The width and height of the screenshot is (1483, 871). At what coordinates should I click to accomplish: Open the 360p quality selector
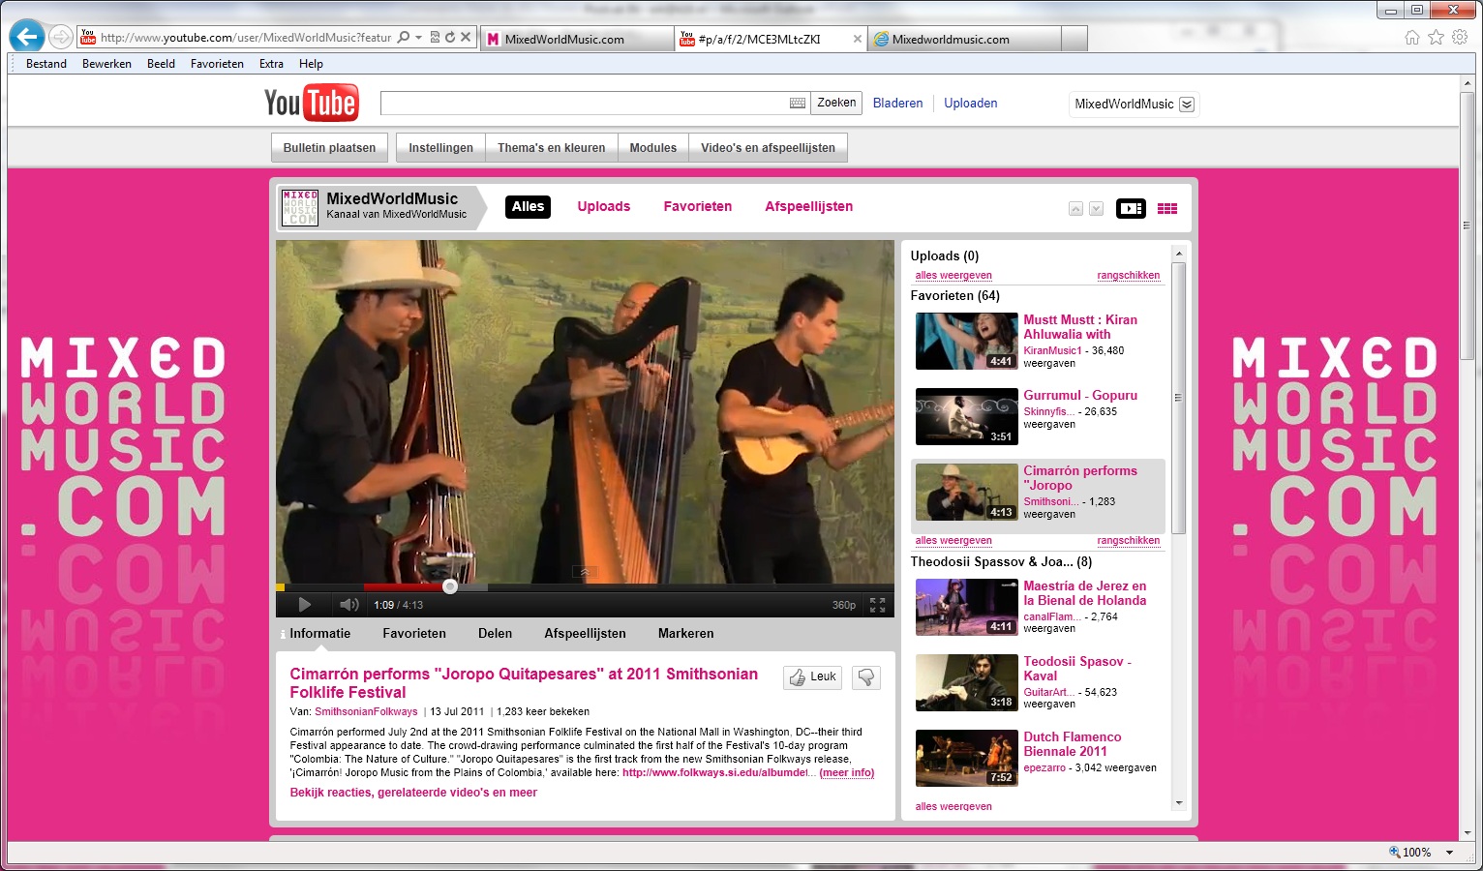point(844,605)
